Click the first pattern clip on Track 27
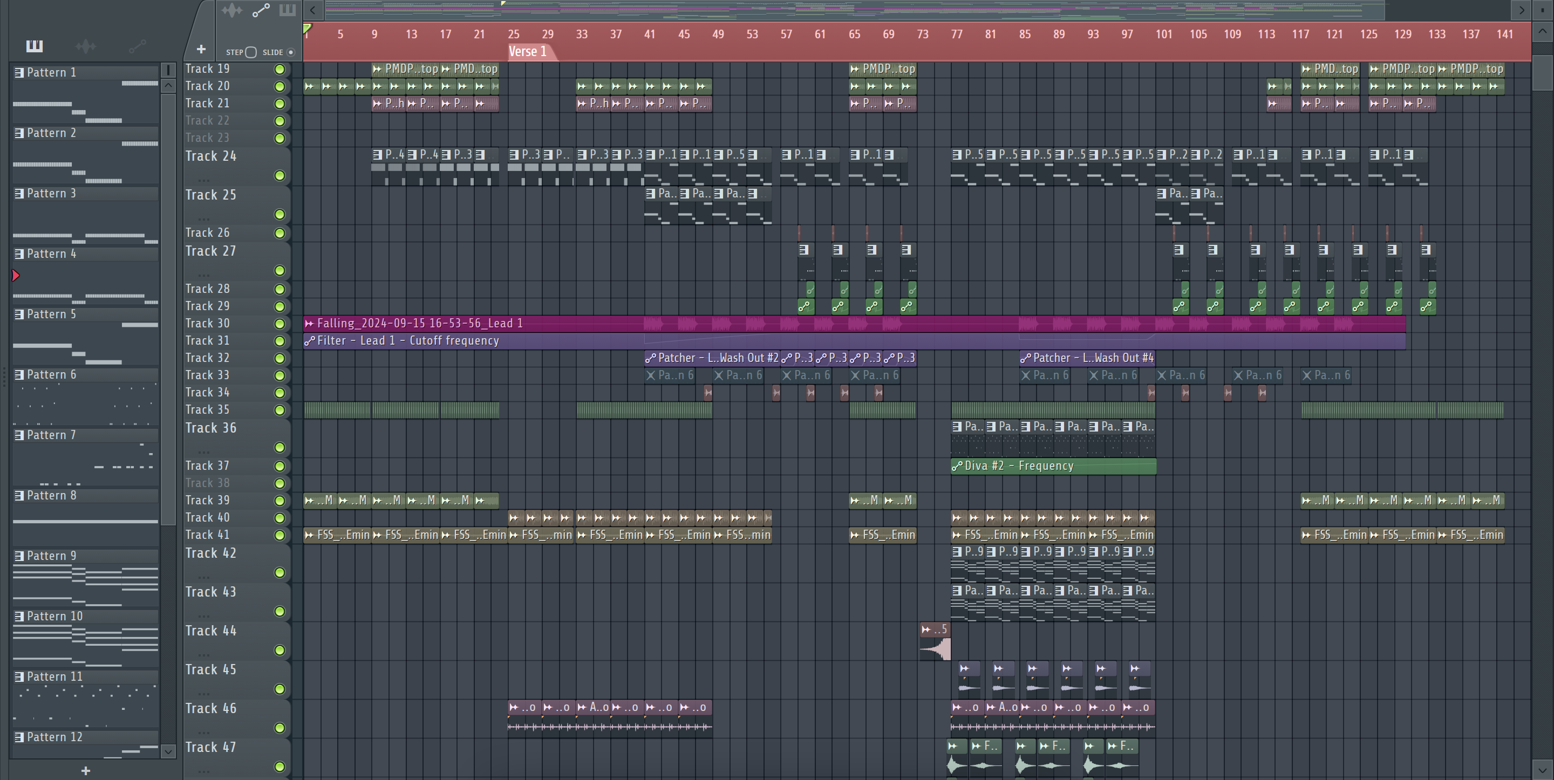The image size is (1554, 780). click(x=807, y=262)
